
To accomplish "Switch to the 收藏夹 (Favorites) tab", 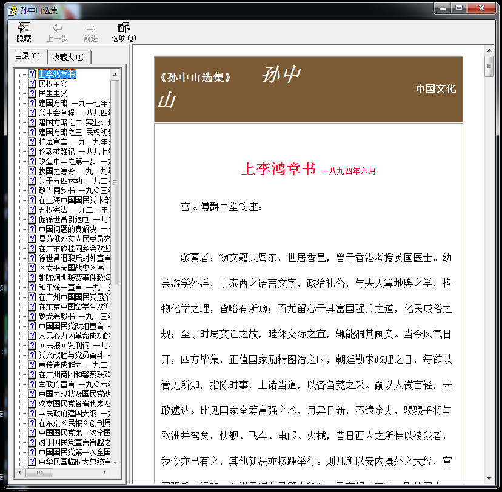I will [x=69, y=57].
